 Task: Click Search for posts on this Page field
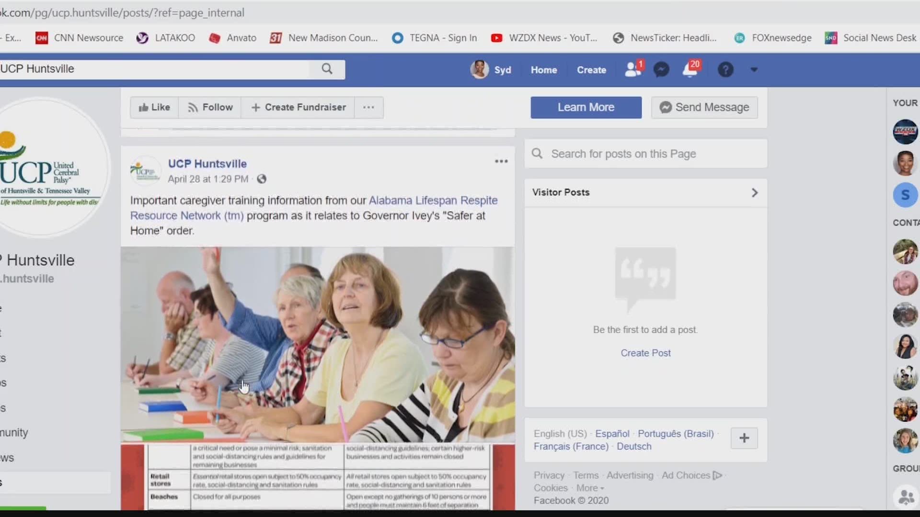645,154
